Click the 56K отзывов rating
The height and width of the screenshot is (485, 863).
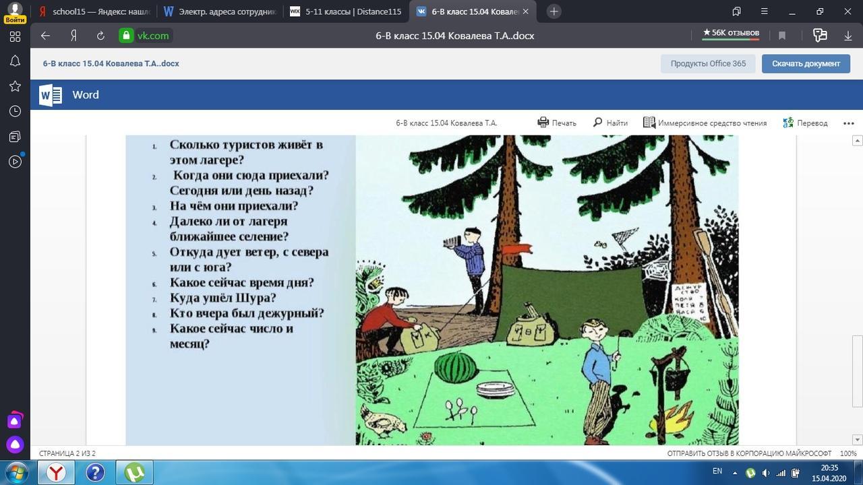pos(731,33)
